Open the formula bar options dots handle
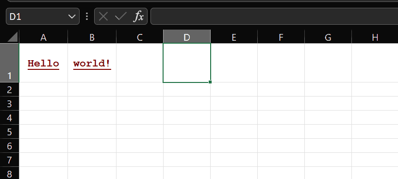 click(87, 16)
